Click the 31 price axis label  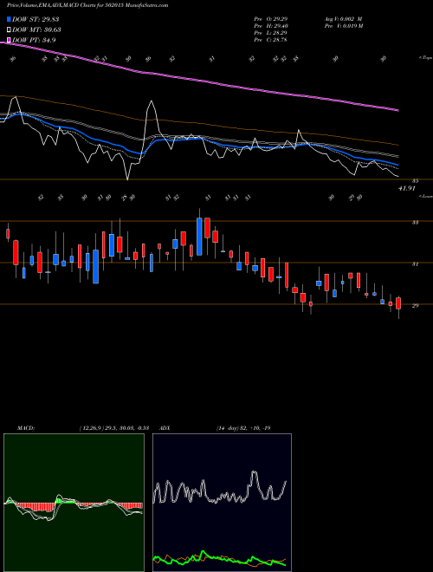(x=415, y=263)
